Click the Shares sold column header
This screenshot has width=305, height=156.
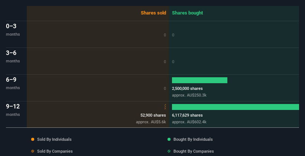point(153,13)
